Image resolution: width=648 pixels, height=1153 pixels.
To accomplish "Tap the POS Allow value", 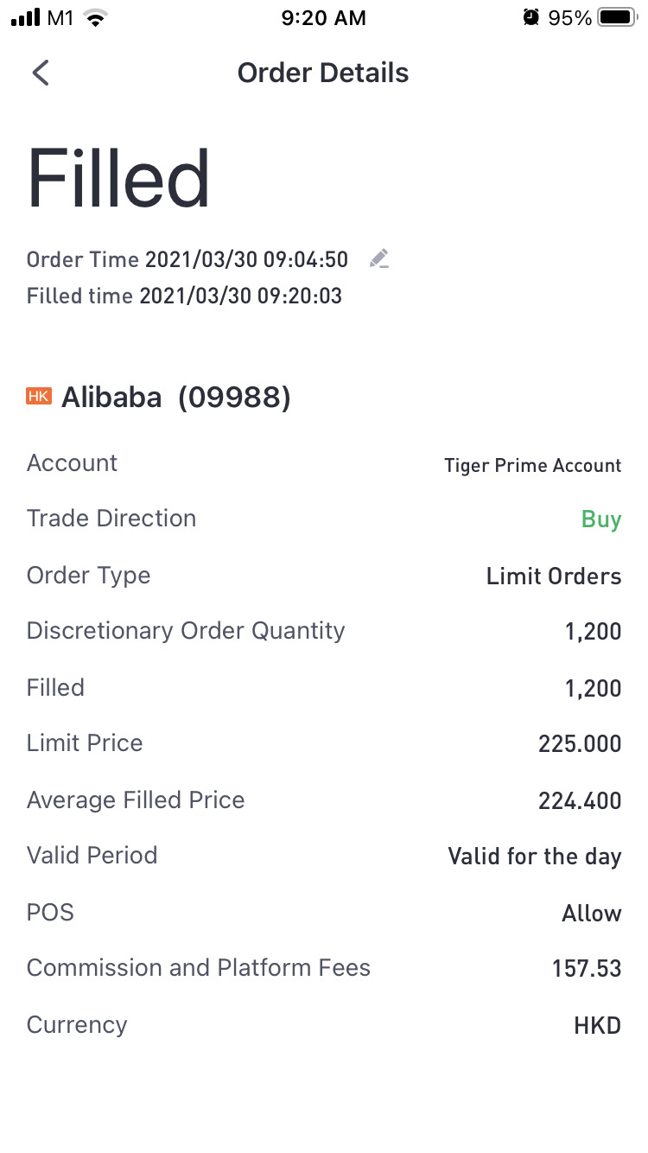I will tap(591, 914).
